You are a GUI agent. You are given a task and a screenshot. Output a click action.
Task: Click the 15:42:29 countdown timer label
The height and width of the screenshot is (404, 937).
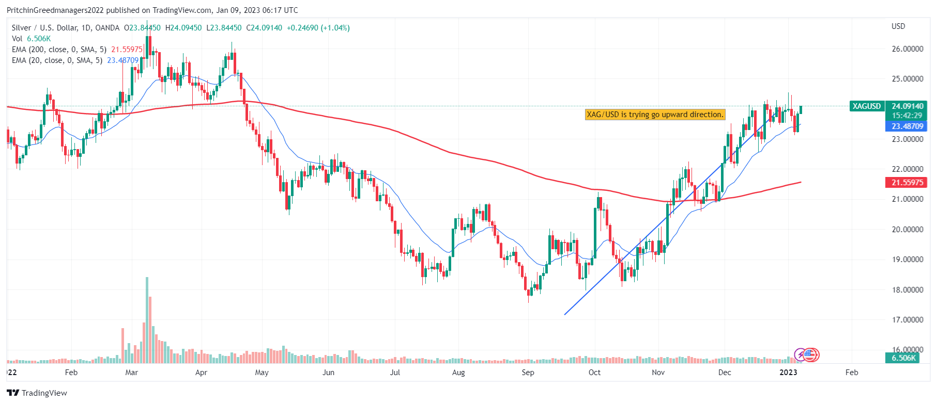pos(908,116)
